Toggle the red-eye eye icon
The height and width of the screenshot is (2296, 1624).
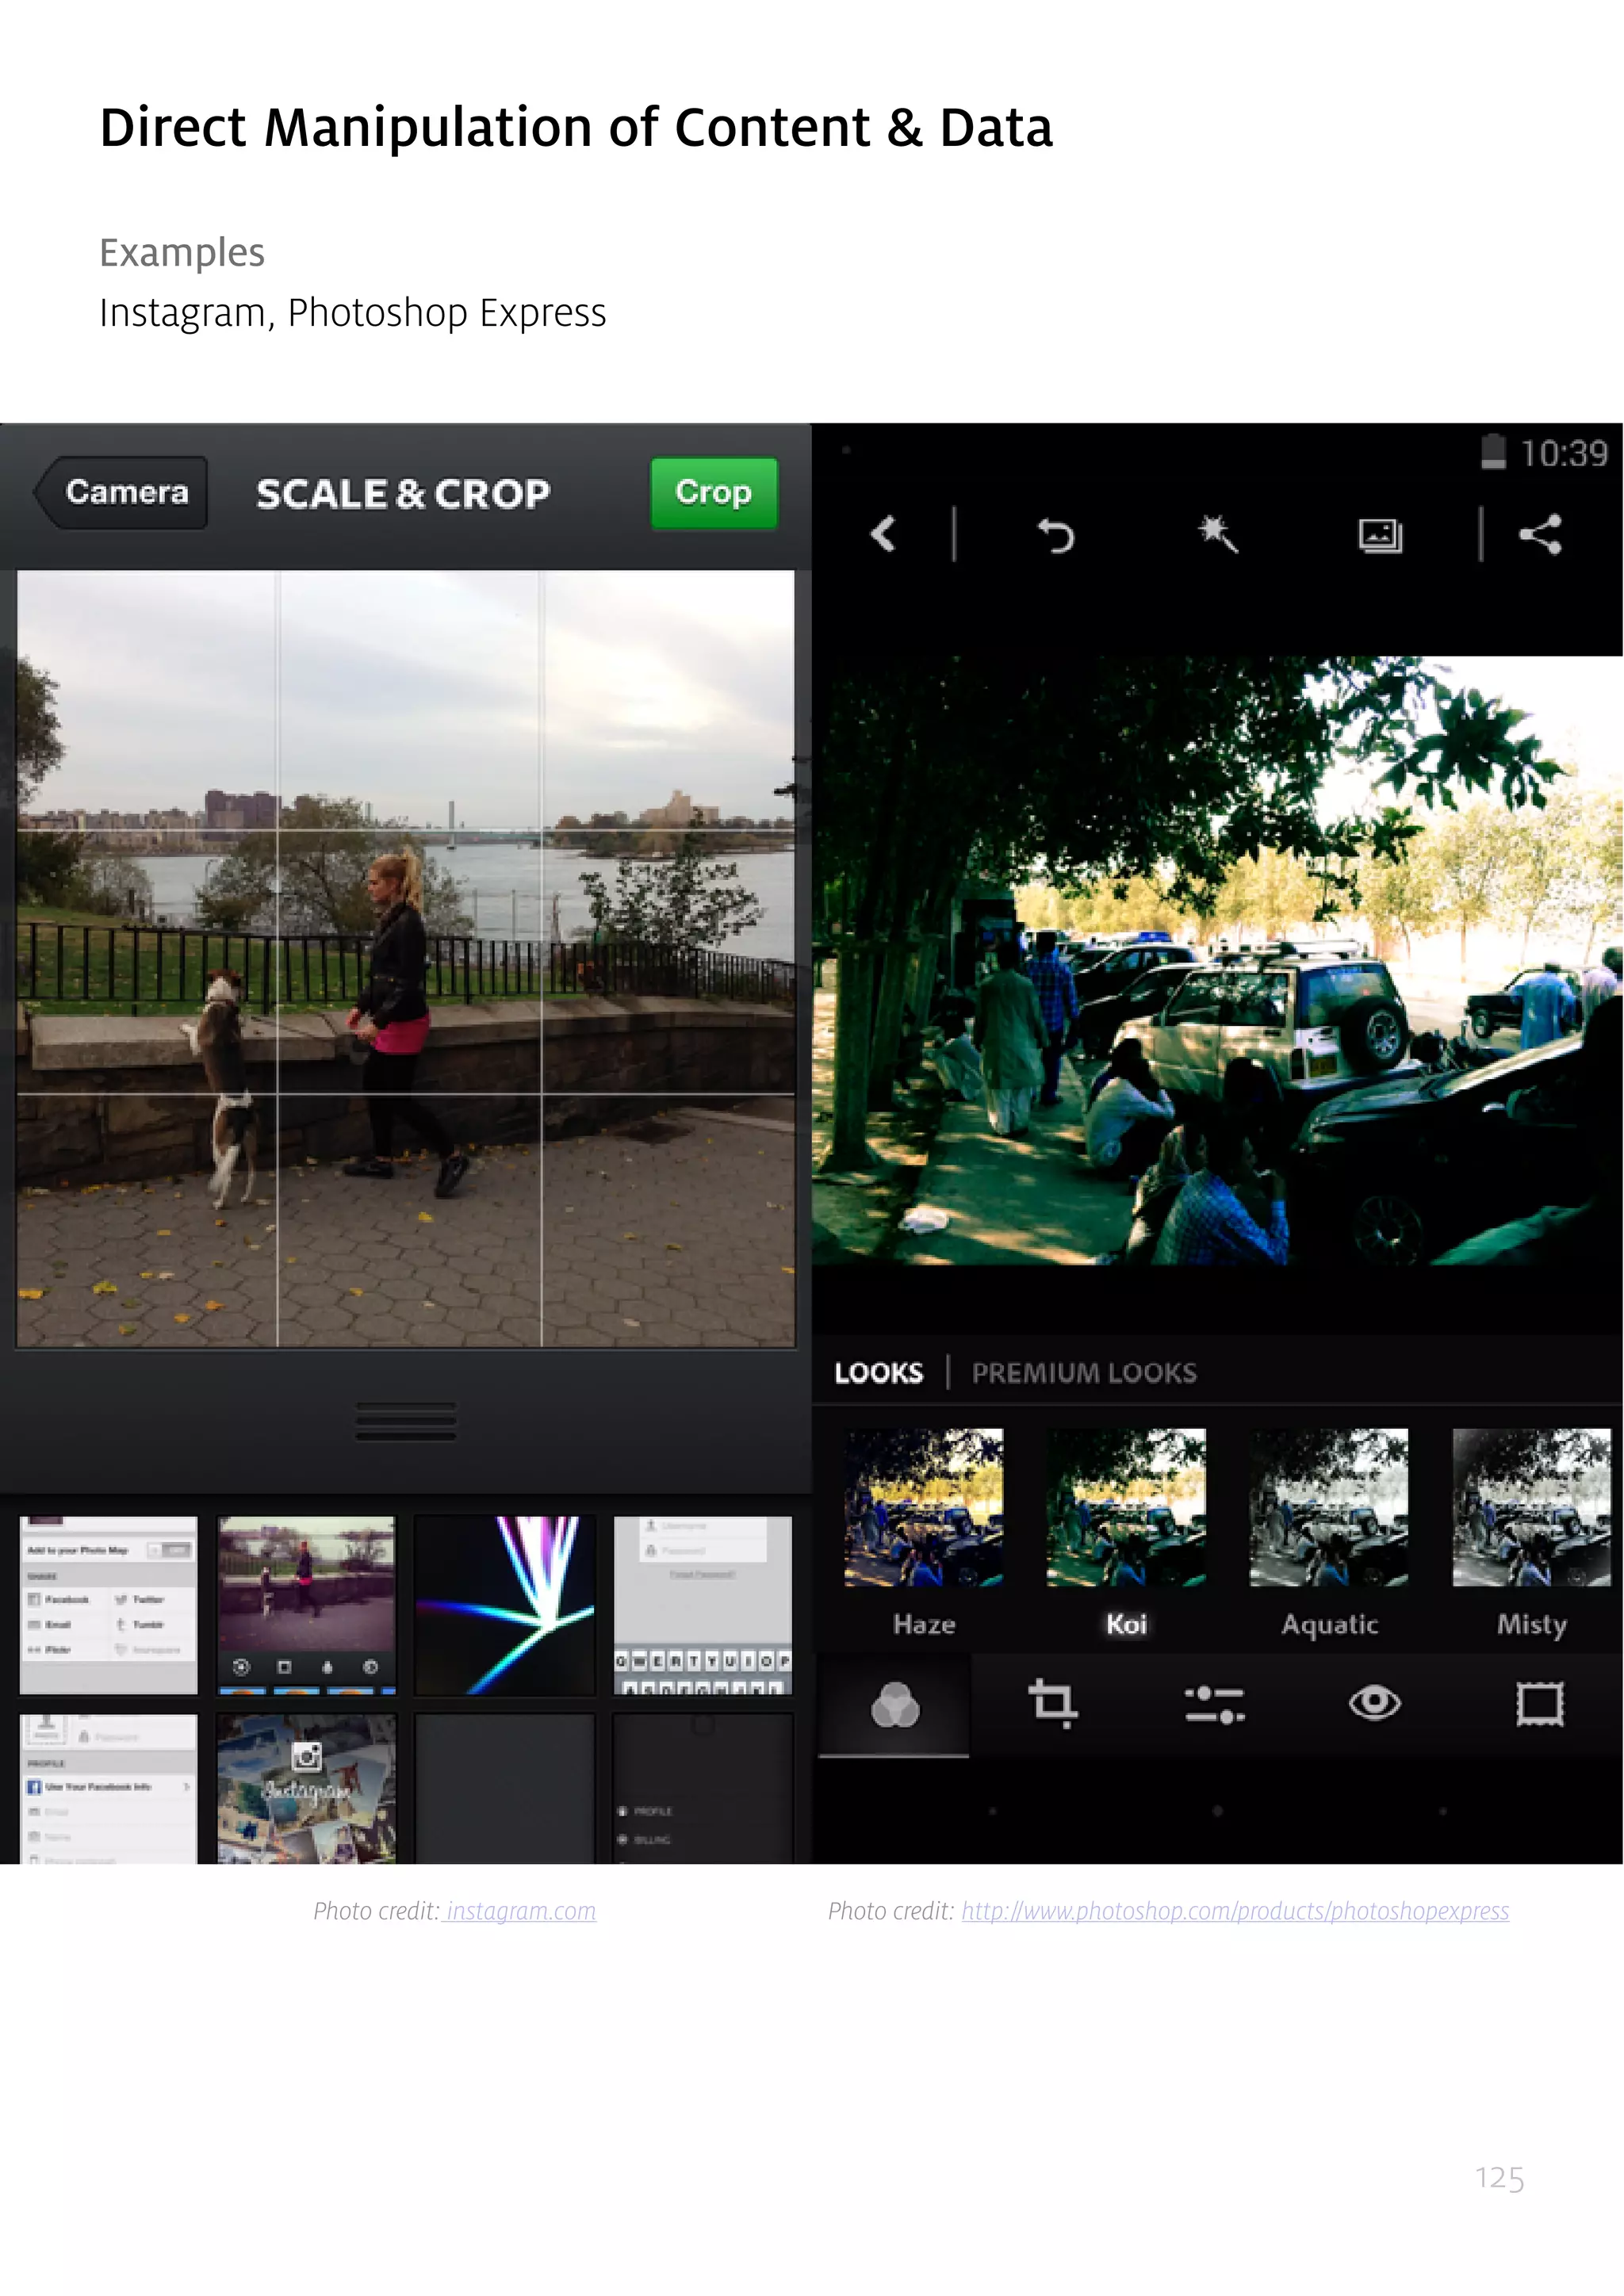point(1375,1702)
